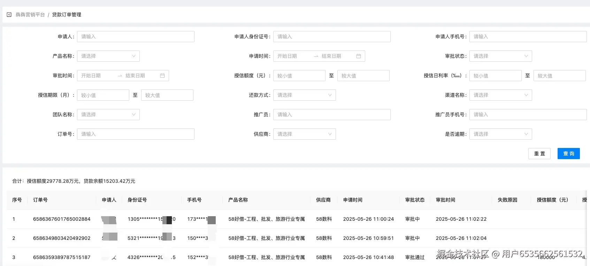Click the 重置 button
The width and height of the screenshot is (590, 266).
click(539, 154)
